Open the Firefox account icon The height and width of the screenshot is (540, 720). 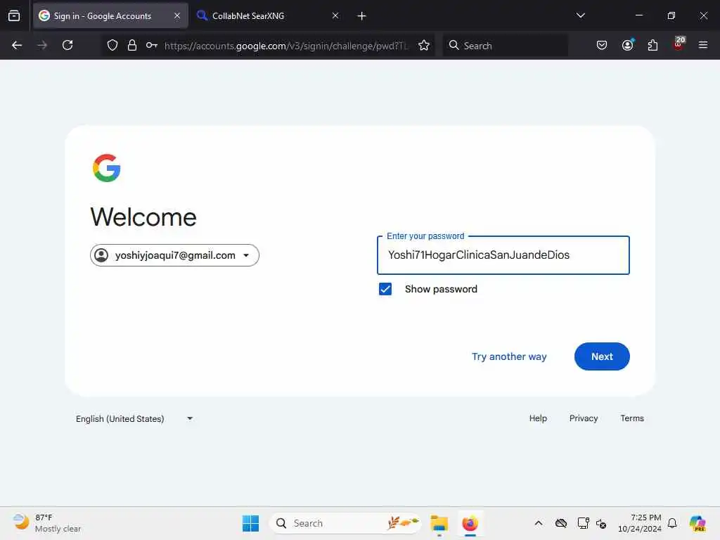tap(628, 45)
